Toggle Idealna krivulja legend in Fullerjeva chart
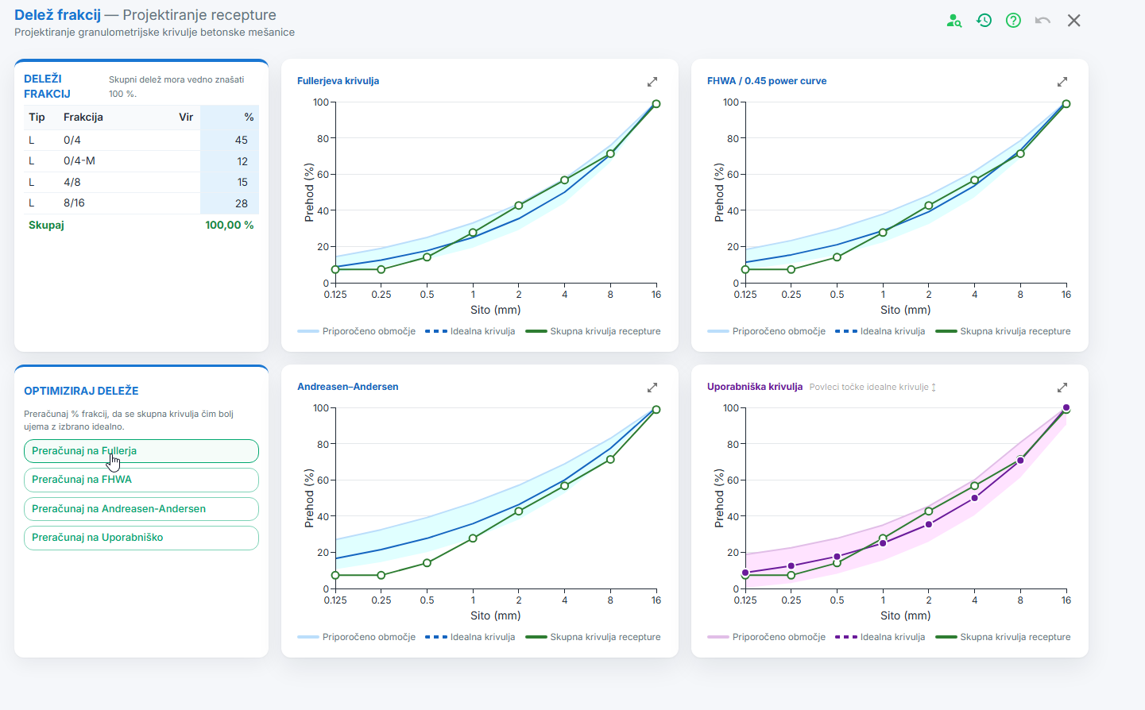Screen dimensions: 1145x710 (470, 331)
